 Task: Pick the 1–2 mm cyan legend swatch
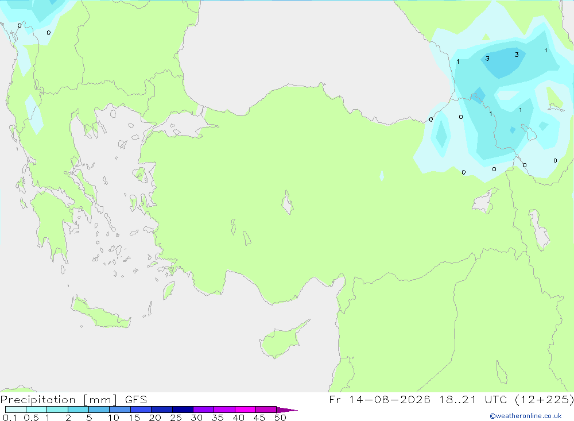point(57,410)
